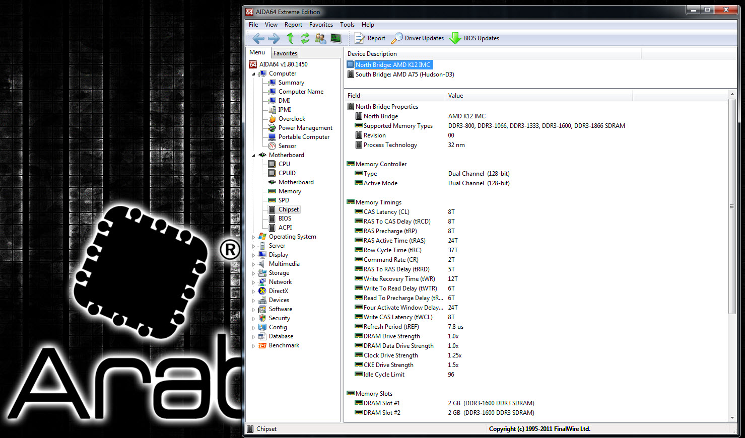
Task: Click the Value column header
Action: pyautogui.click(x=539, y=96)
